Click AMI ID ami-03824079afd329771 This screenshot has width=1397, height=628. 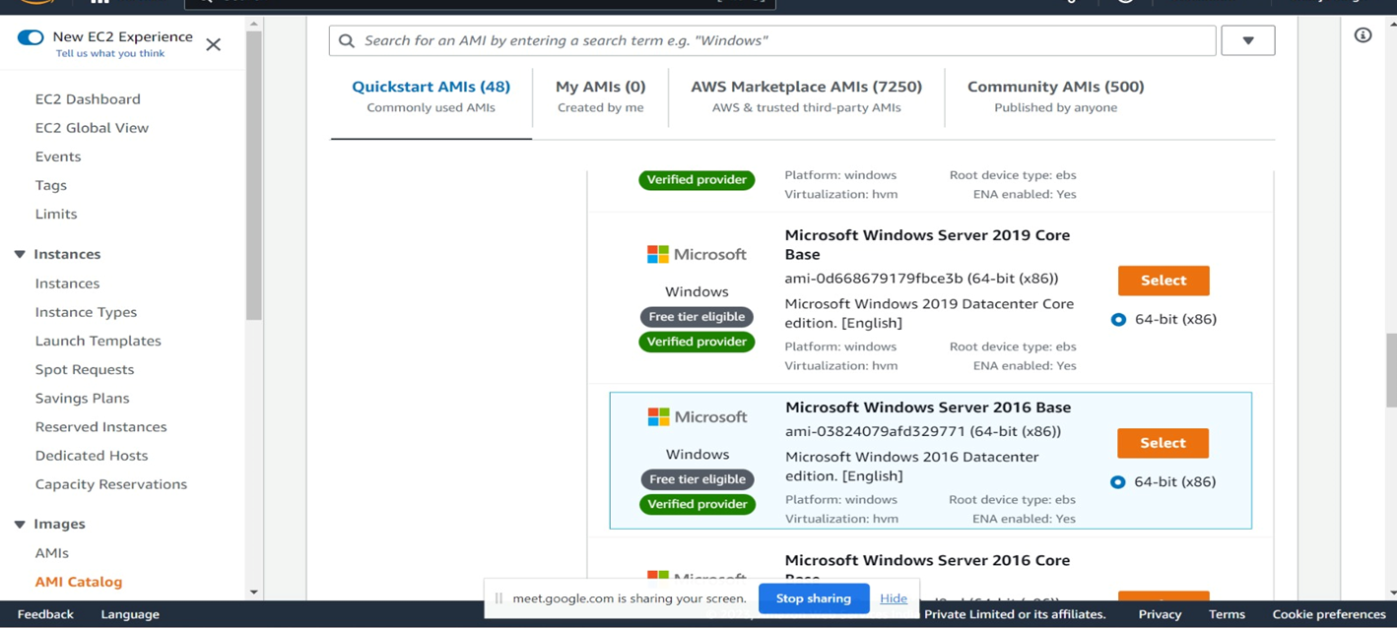click(875, 430)
